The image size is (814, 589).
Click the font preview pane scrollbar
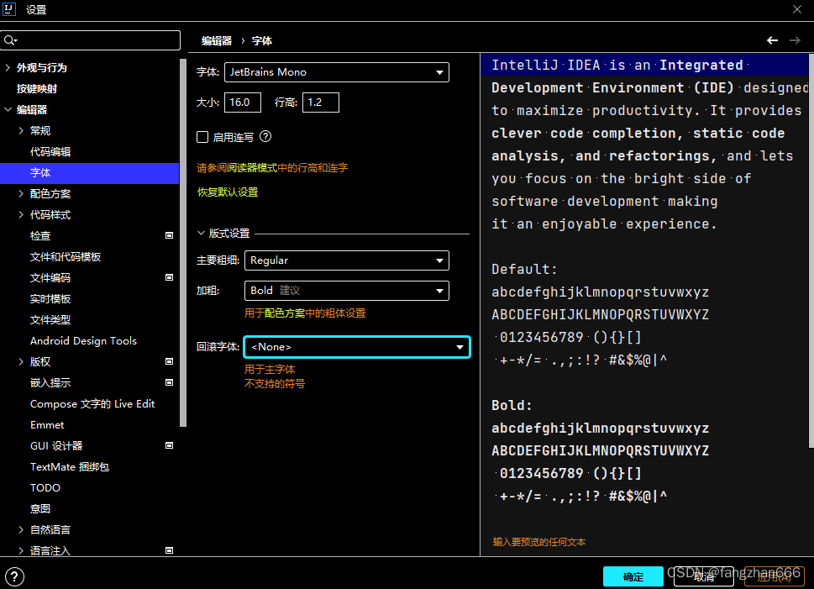(x=811, y=250)
